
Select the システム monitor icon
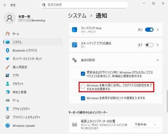coord(7,42)
